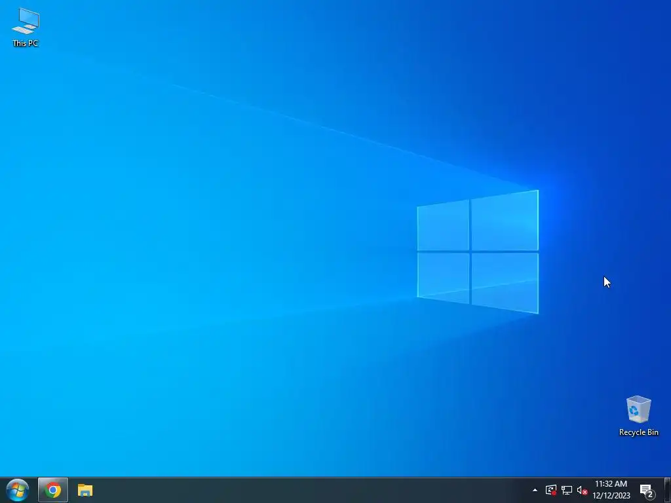
Task: Click the muted volume speaker icon
Action: 582,490
